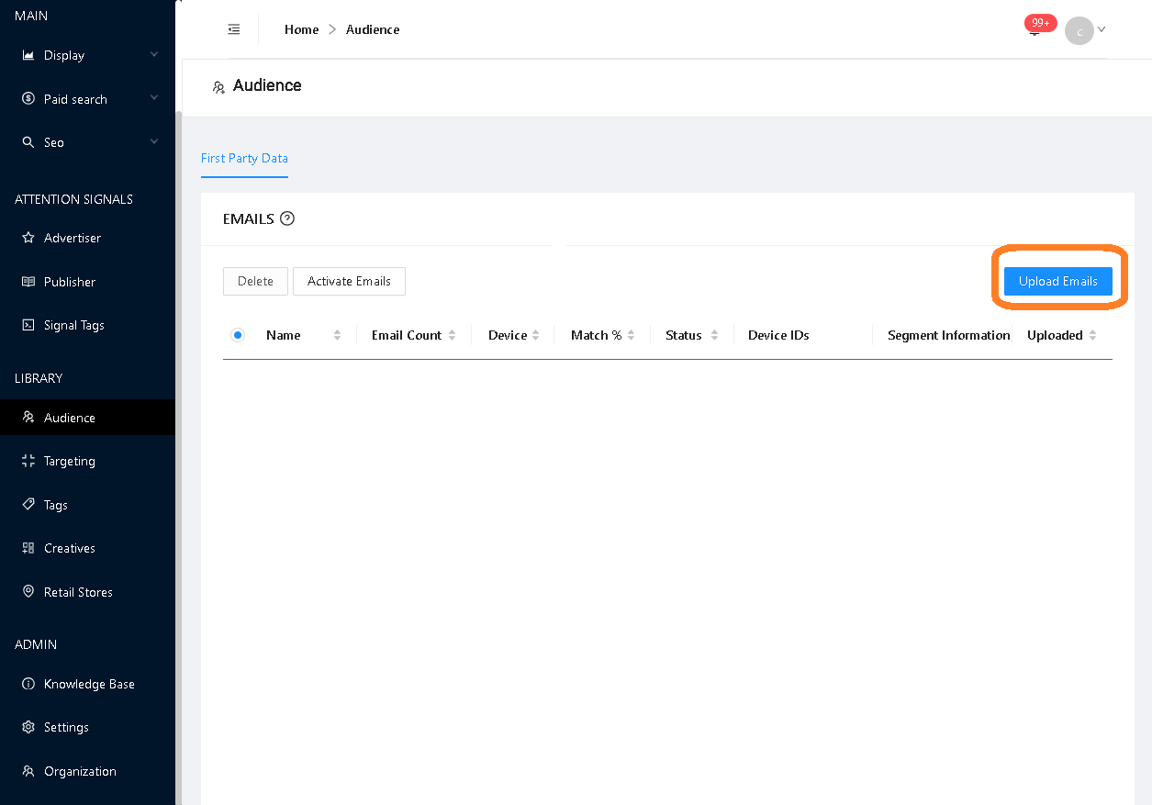
Task: Click the Upload Emails button
Action: 1058,281
